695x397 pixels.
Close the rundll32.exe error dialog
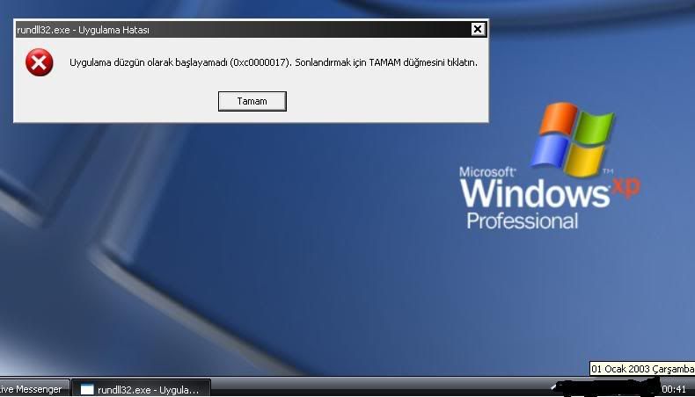click(x=478, y=29)
